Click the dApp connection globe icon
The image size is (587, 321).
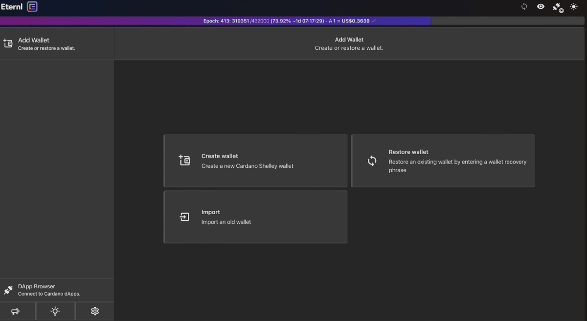558,7
